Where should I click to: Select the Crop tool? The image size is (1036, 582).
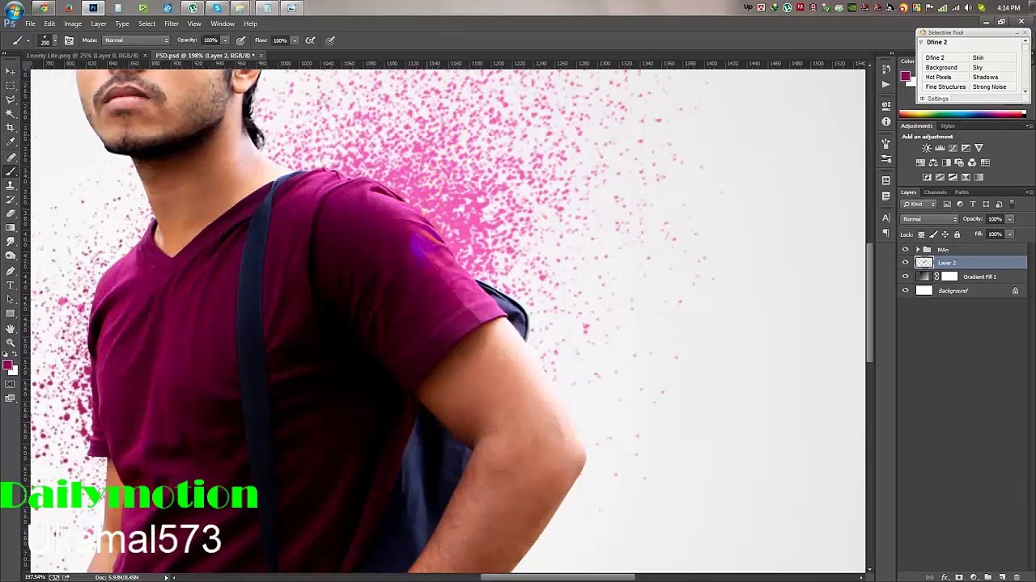click(11, 128)
